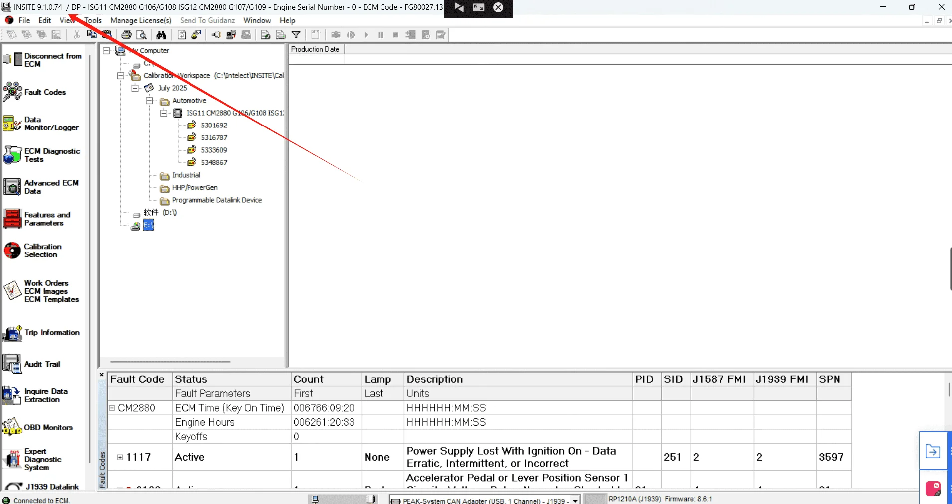Click the Refresh toolbar icon
952x504 pixels.
182,35
